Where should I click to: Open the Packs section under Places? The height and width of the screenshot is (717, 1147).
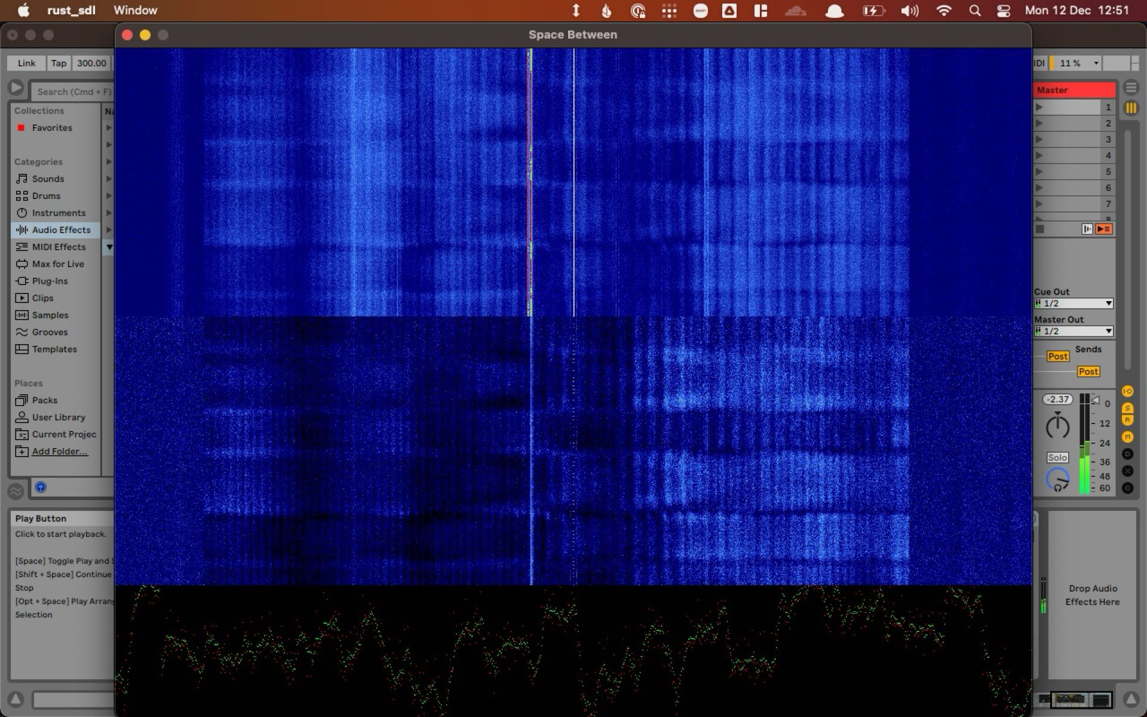coord(44,400)
